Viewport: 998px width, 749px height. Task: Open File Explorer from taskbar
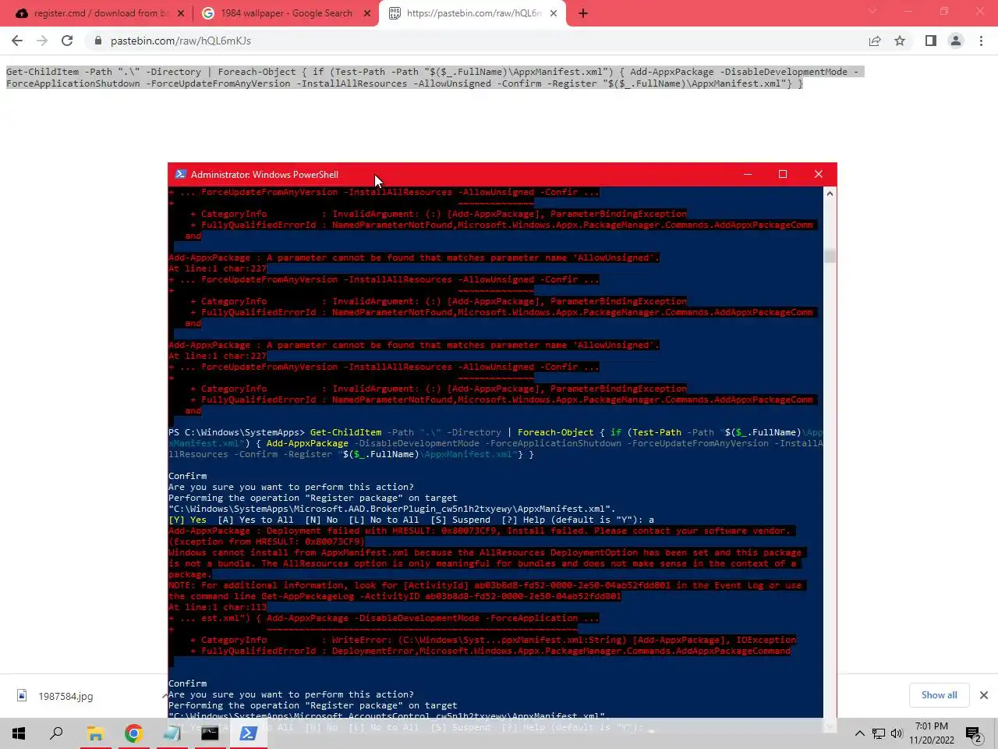(95, 733)
